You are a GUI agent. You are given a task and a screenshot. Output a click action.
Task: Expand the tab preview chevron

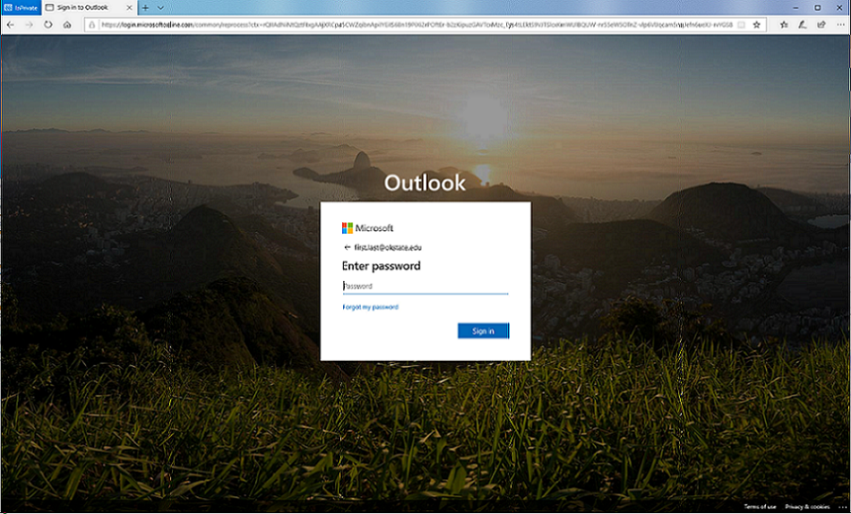pos(160,7)
